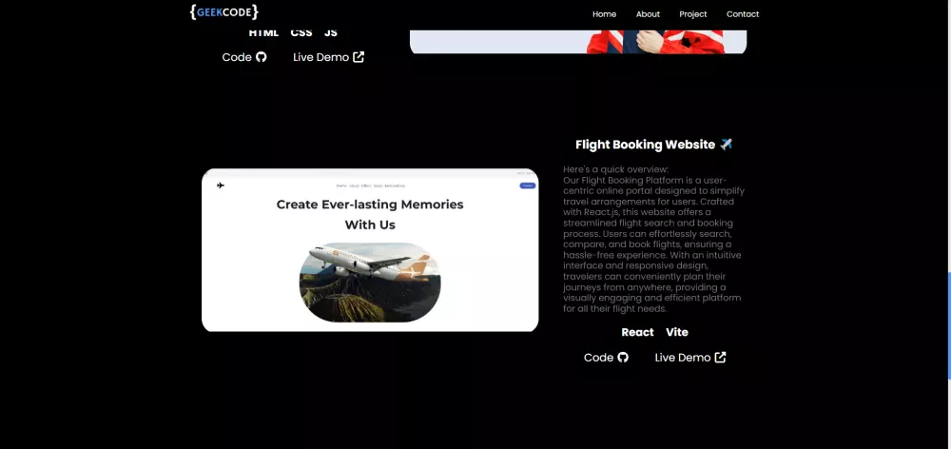The image size is (951, 449).
Task: Click the CSS tech label
Action: pos(301,32)
